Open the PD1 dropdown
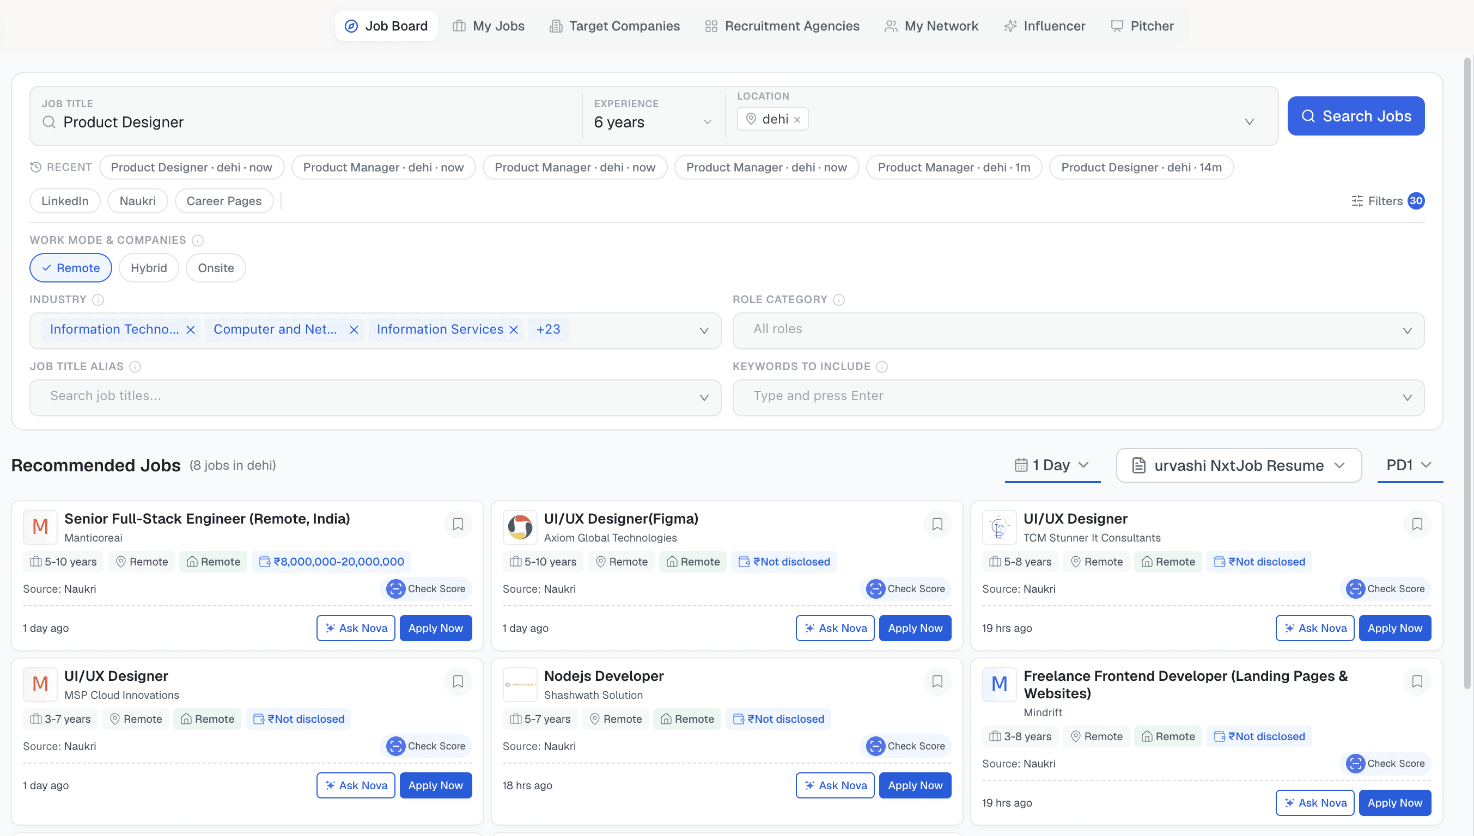The image size is (1474, 836). tap(1410, 465)
